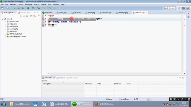
Task: Maximize the editor area
Action: 183,12
